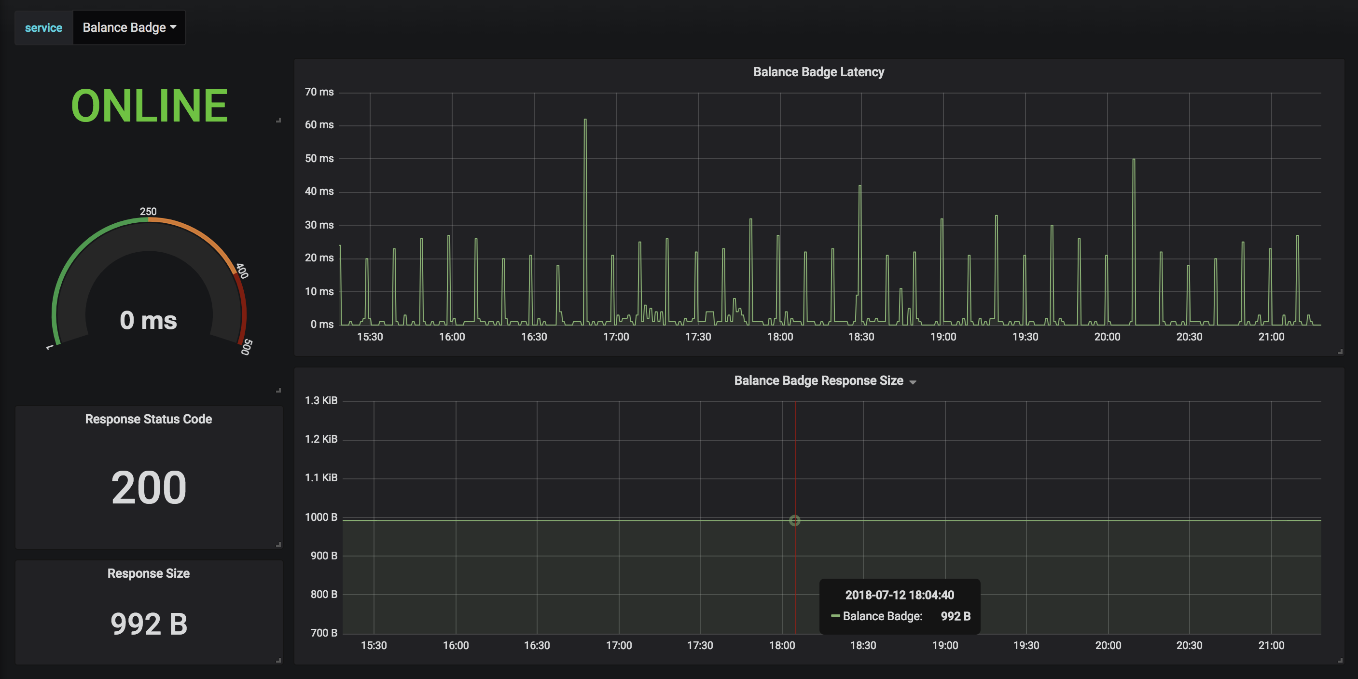
Task: Click the Response Status Code panel title
Action: [x=148, y=419]
